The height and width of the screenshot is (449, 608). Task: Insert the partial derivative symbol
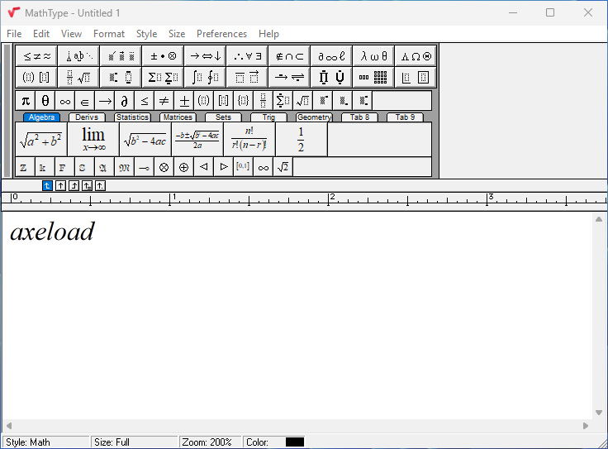(x=125, y=101)
